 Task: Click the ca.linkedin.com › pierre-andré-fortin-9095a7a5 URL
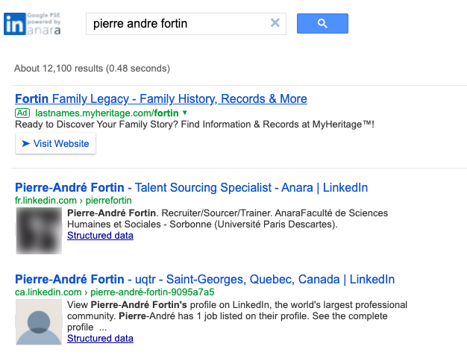115,292
